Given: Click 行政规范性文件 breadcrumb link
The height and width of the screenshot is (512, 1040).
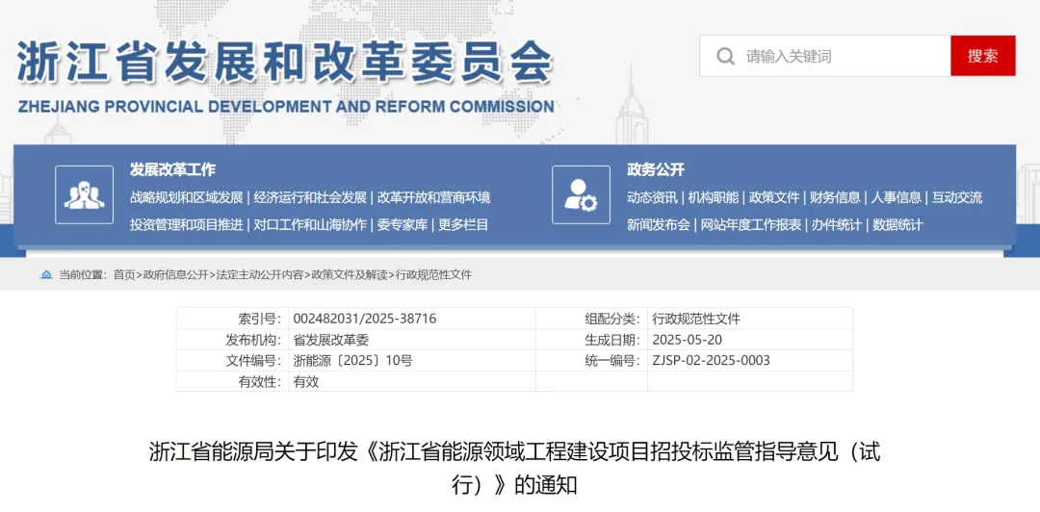Looking at the screenshot, I should pyautogui.click(x=433, y=274).
